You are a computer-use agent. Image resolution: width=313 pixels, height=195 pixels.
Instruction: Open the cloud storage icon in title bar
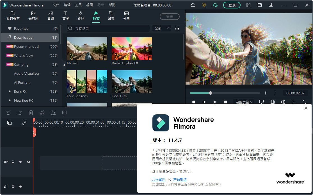[x=193, y=5]
